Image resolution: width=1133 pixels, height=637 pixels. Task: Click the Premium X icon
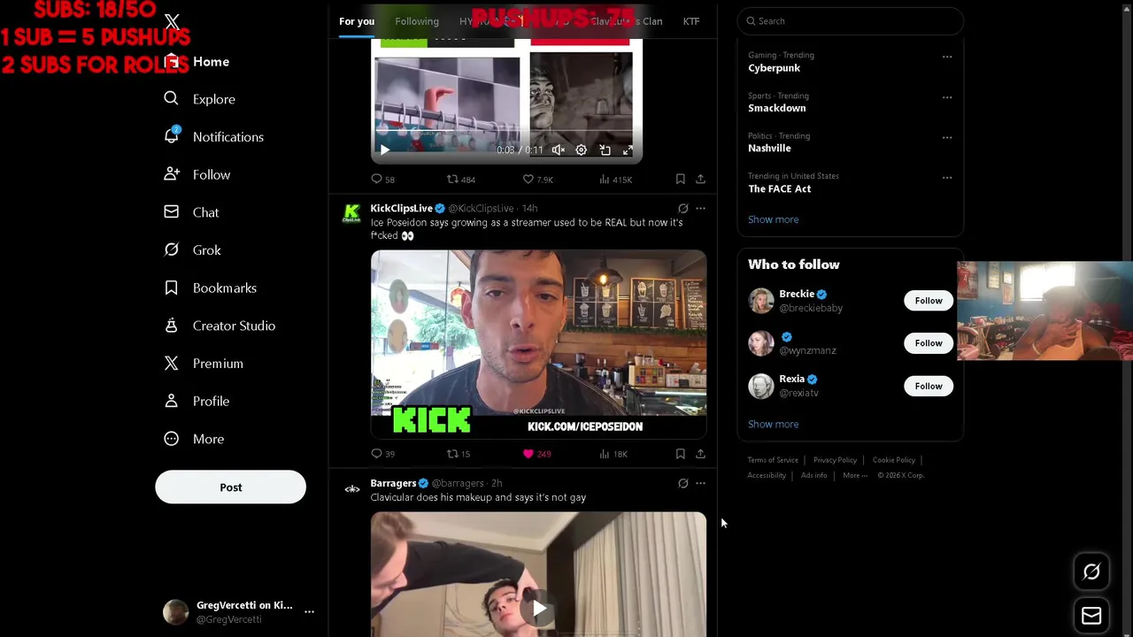[x=171, y=364]
